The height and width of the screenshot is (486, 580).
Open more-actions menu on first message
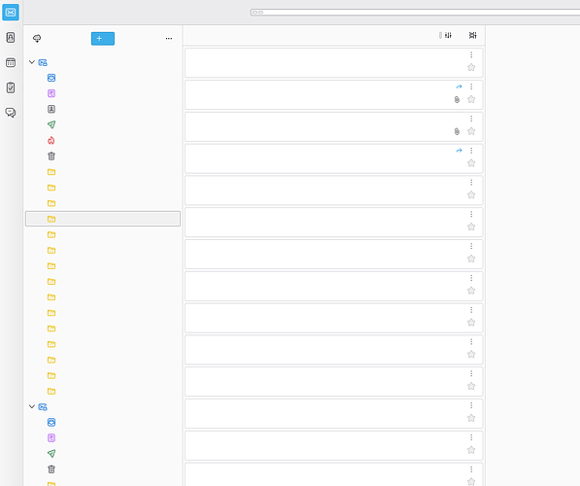click(x=471, y=54)
